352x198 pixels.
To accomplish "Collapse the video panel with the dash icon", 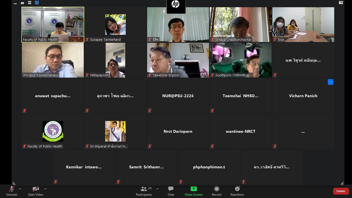I will tap(15, 3).
